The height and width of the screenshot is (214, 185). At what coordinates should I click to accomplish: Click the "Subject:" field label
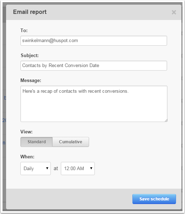tap(30, 56)
